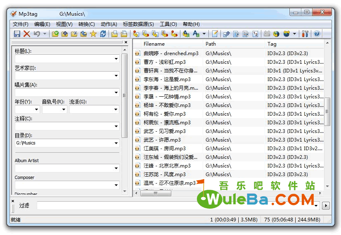Open the 工具(O) menu

tap(168, 24)
